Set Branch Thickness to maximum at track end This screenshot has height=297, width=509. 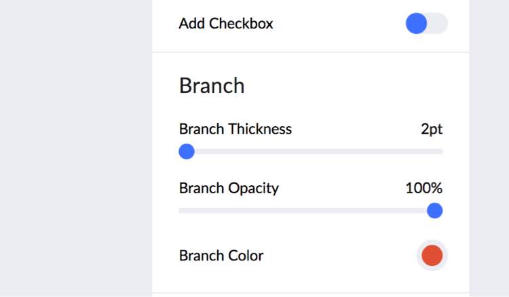pos(442,151)
